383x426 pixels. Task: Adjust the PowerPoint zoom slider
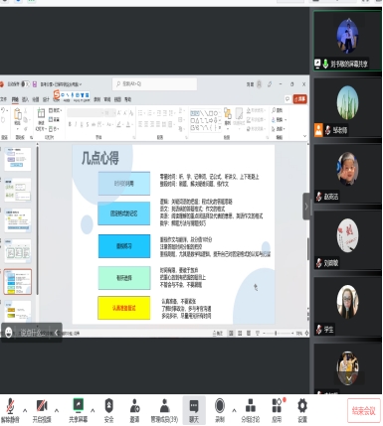tap(276, 334)
